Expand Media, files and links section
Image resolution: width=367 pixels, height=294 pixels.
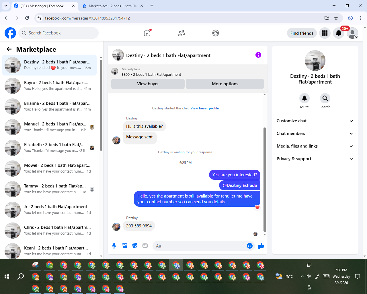pyautogui.click(x=315, y=146)
